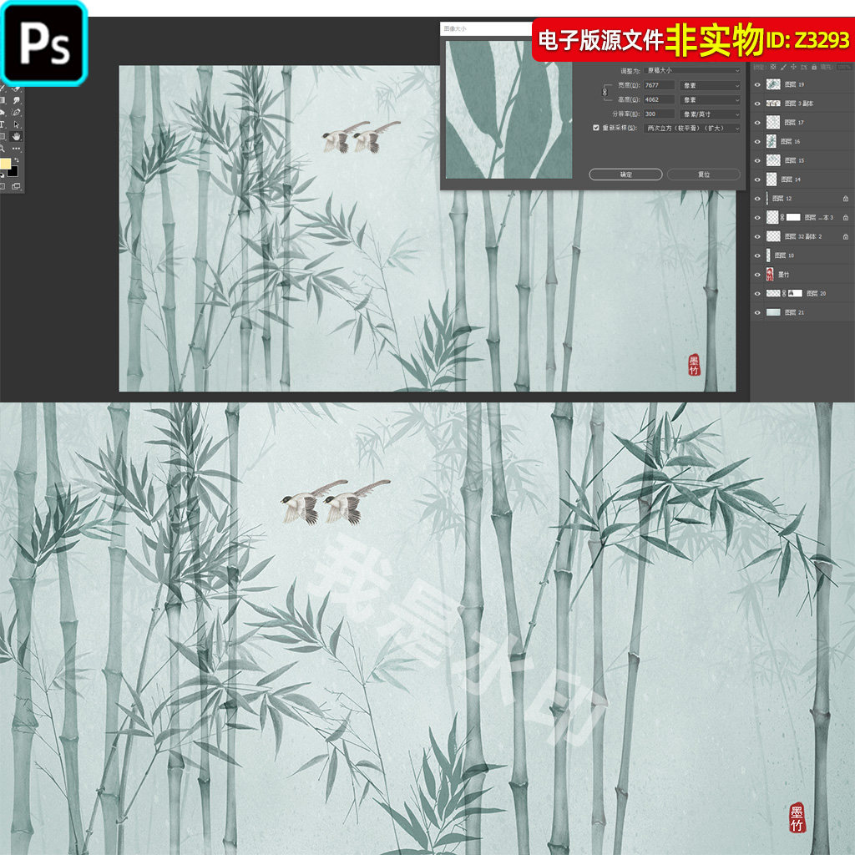Toggle visibility of layer 图层 14
Viewport: 855px width, 855px height.
[x=756, y=180]
